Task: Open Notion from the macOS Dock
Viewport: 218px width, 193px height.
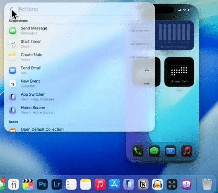Action: click(x=143, y=184)
